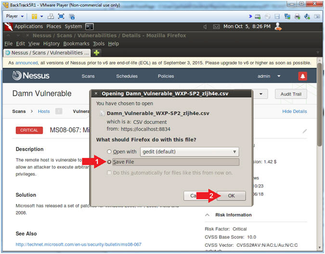
Task: Open Firefox Edit menu
Action: tap(20, 44)
